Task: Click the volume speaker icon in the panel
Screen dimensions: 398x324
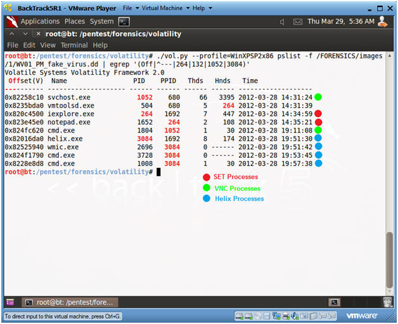Action: pyautogui.click(x=282, y=22)
